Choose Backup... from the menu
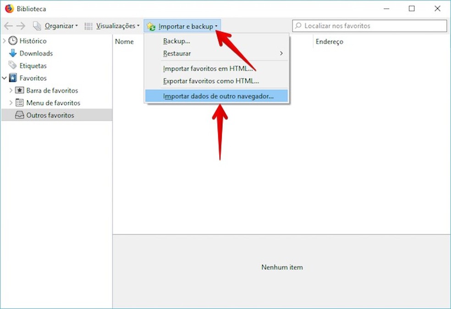Screen dimensions: 451x309 click(216, 41)
